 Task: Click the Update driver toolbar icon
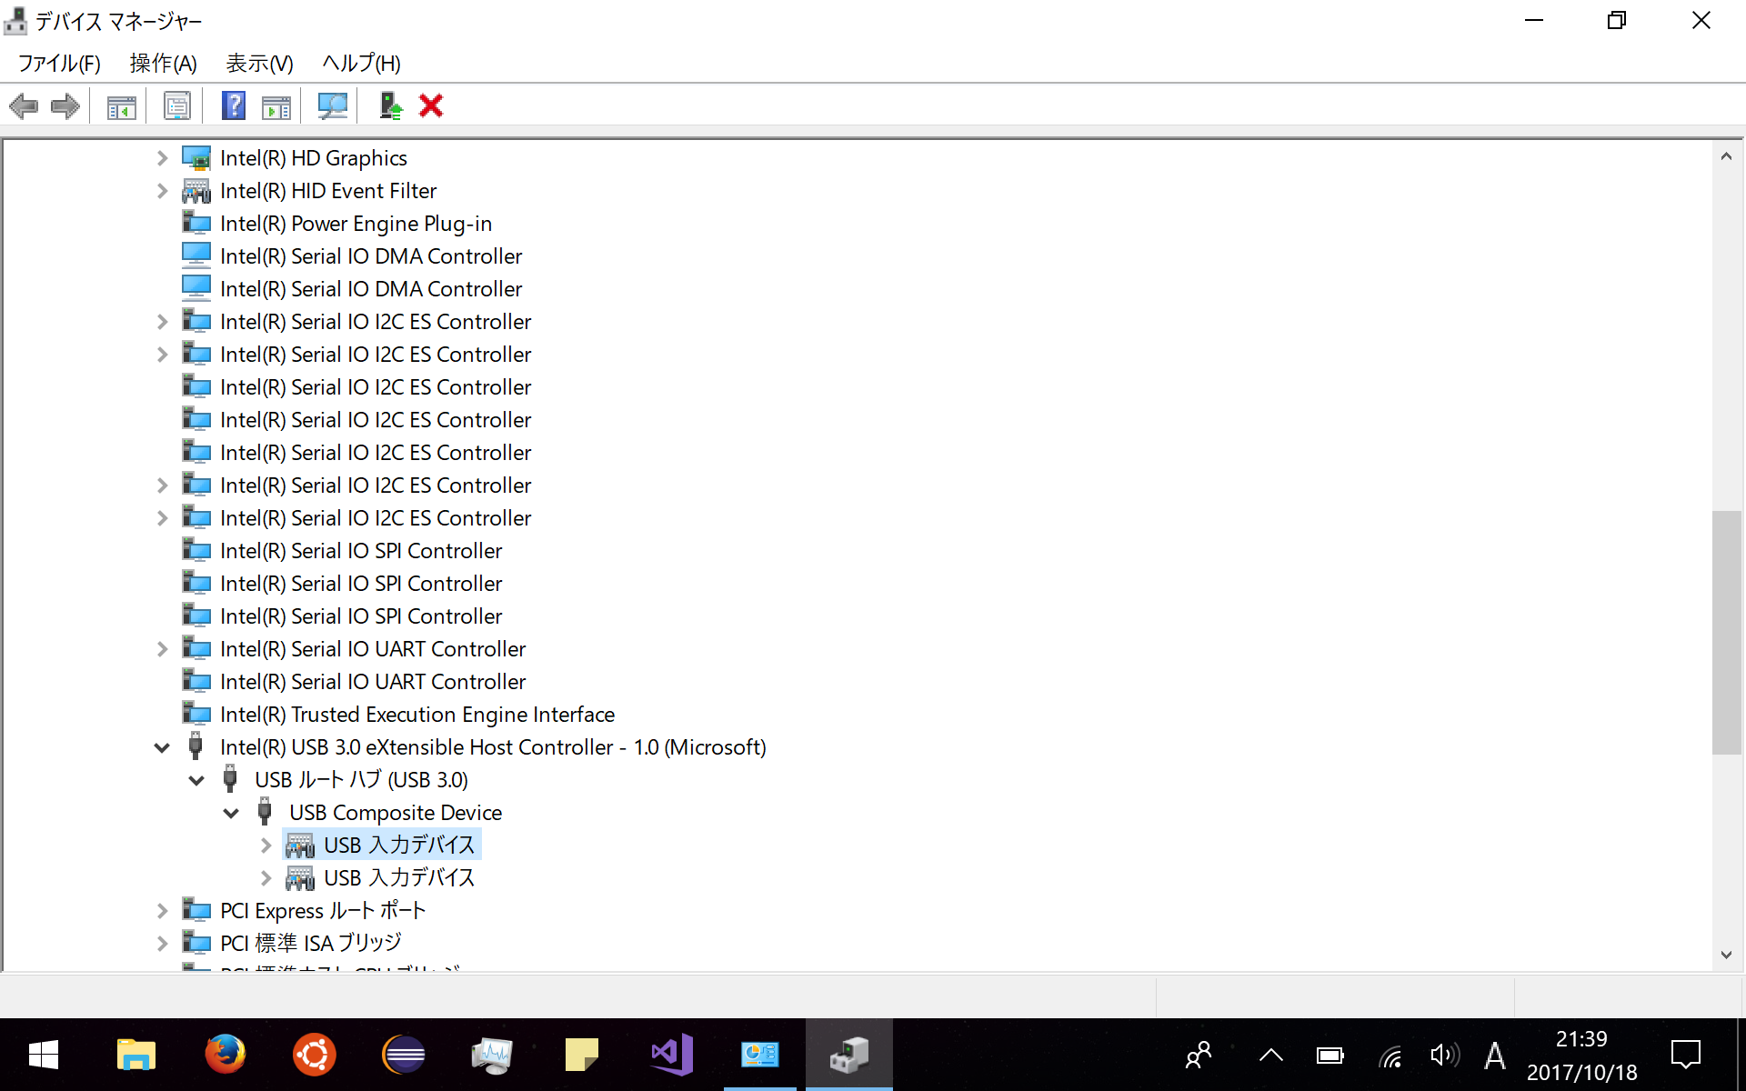391,106
